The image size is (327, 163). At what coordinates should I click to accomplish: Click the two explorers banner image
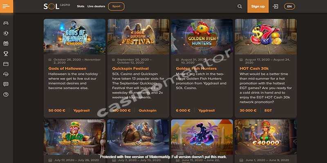click(138, 137)
